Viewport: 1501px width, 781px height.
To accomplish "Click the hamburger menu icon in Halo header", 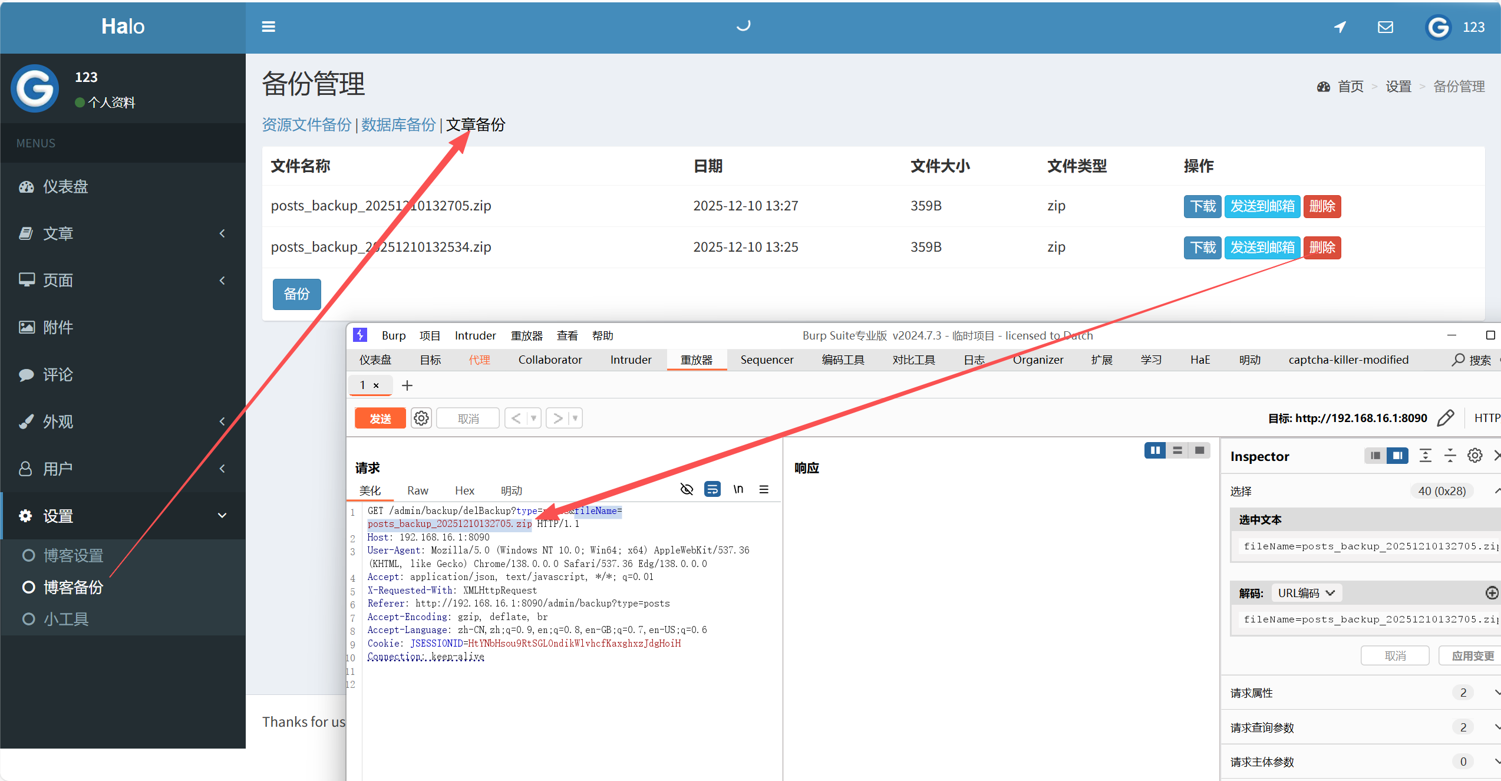I will (x=268, y=27).
